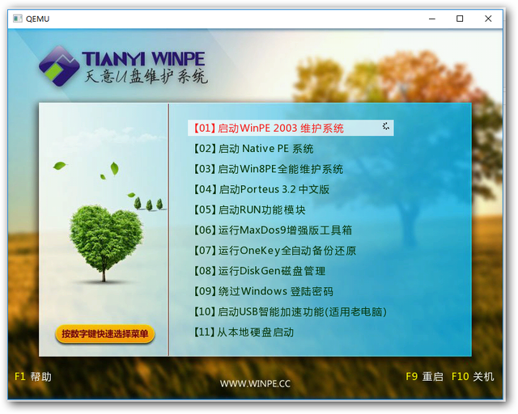Launch 【07】运行OneKey全自动备份还原
518x414 pixels.
click(275, 251)
